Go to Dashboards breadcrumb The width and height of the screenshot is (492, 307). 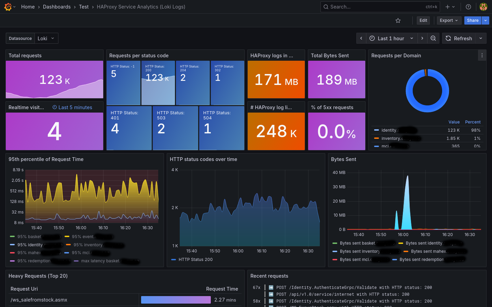(x=57, y=7)
